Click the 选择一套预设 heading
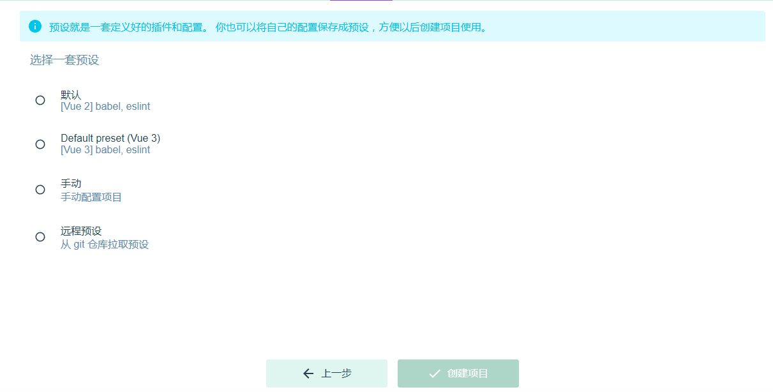This screenshot has height=392, width=773. tap(64, 61)
